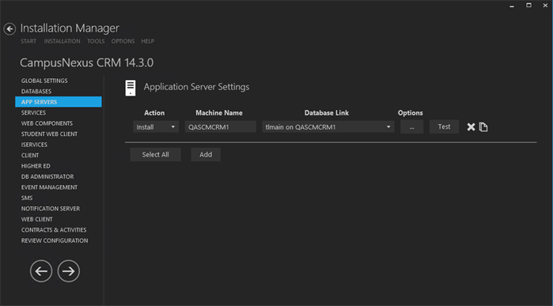553x306 pixels.
Task: Select SERVICES in the sidebar
Action: click(33, 113)
